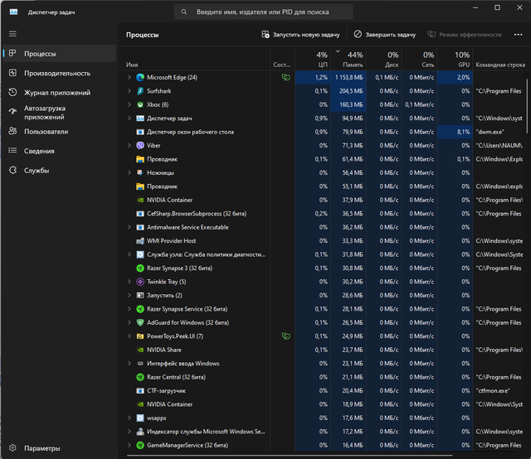Sort by ЦП column header
531x459 pixels.
313,59
